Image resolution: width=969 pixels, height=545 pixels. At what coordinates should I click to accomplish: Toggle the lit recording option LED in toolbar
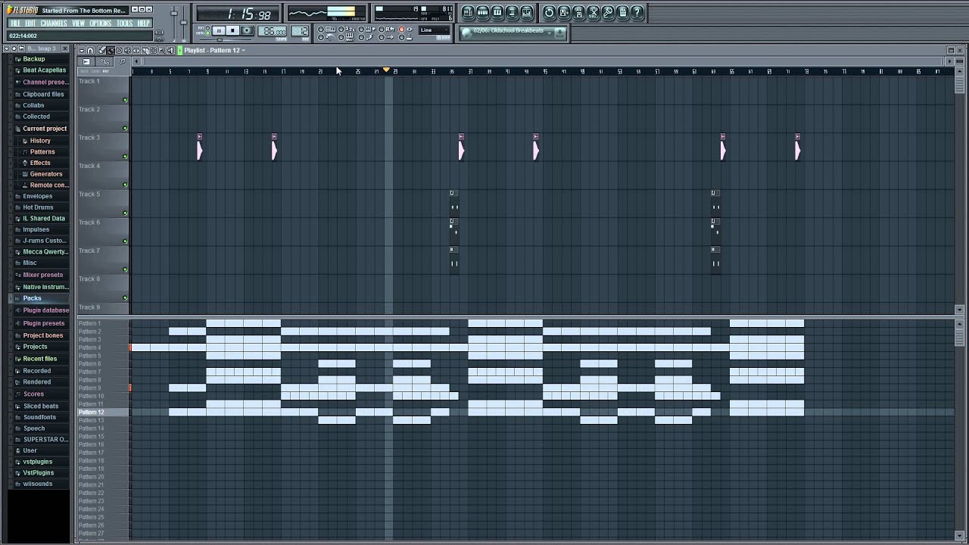click(401, 30)
